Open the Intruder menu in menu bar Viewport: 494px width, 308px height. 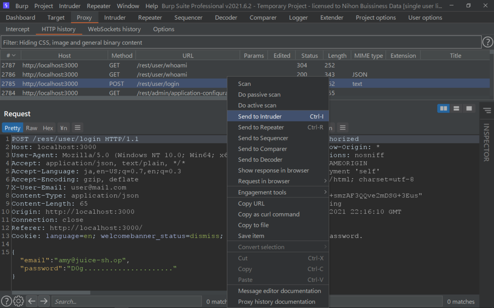pos(70,6)
